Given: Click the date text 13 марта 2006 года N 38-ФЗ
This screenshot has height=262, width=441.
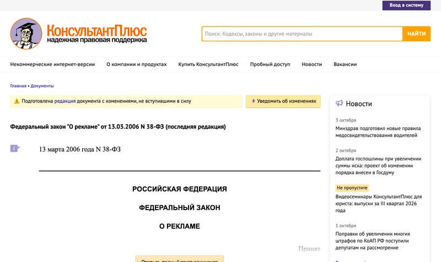Looking at the screenshot, I should [80, 149].
